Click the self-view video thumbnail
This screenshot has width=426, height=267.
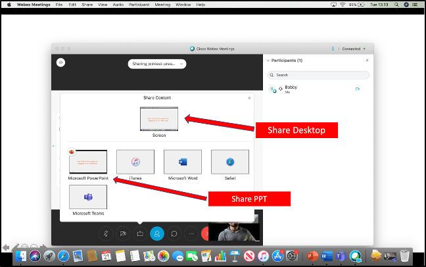coord(234,232)
